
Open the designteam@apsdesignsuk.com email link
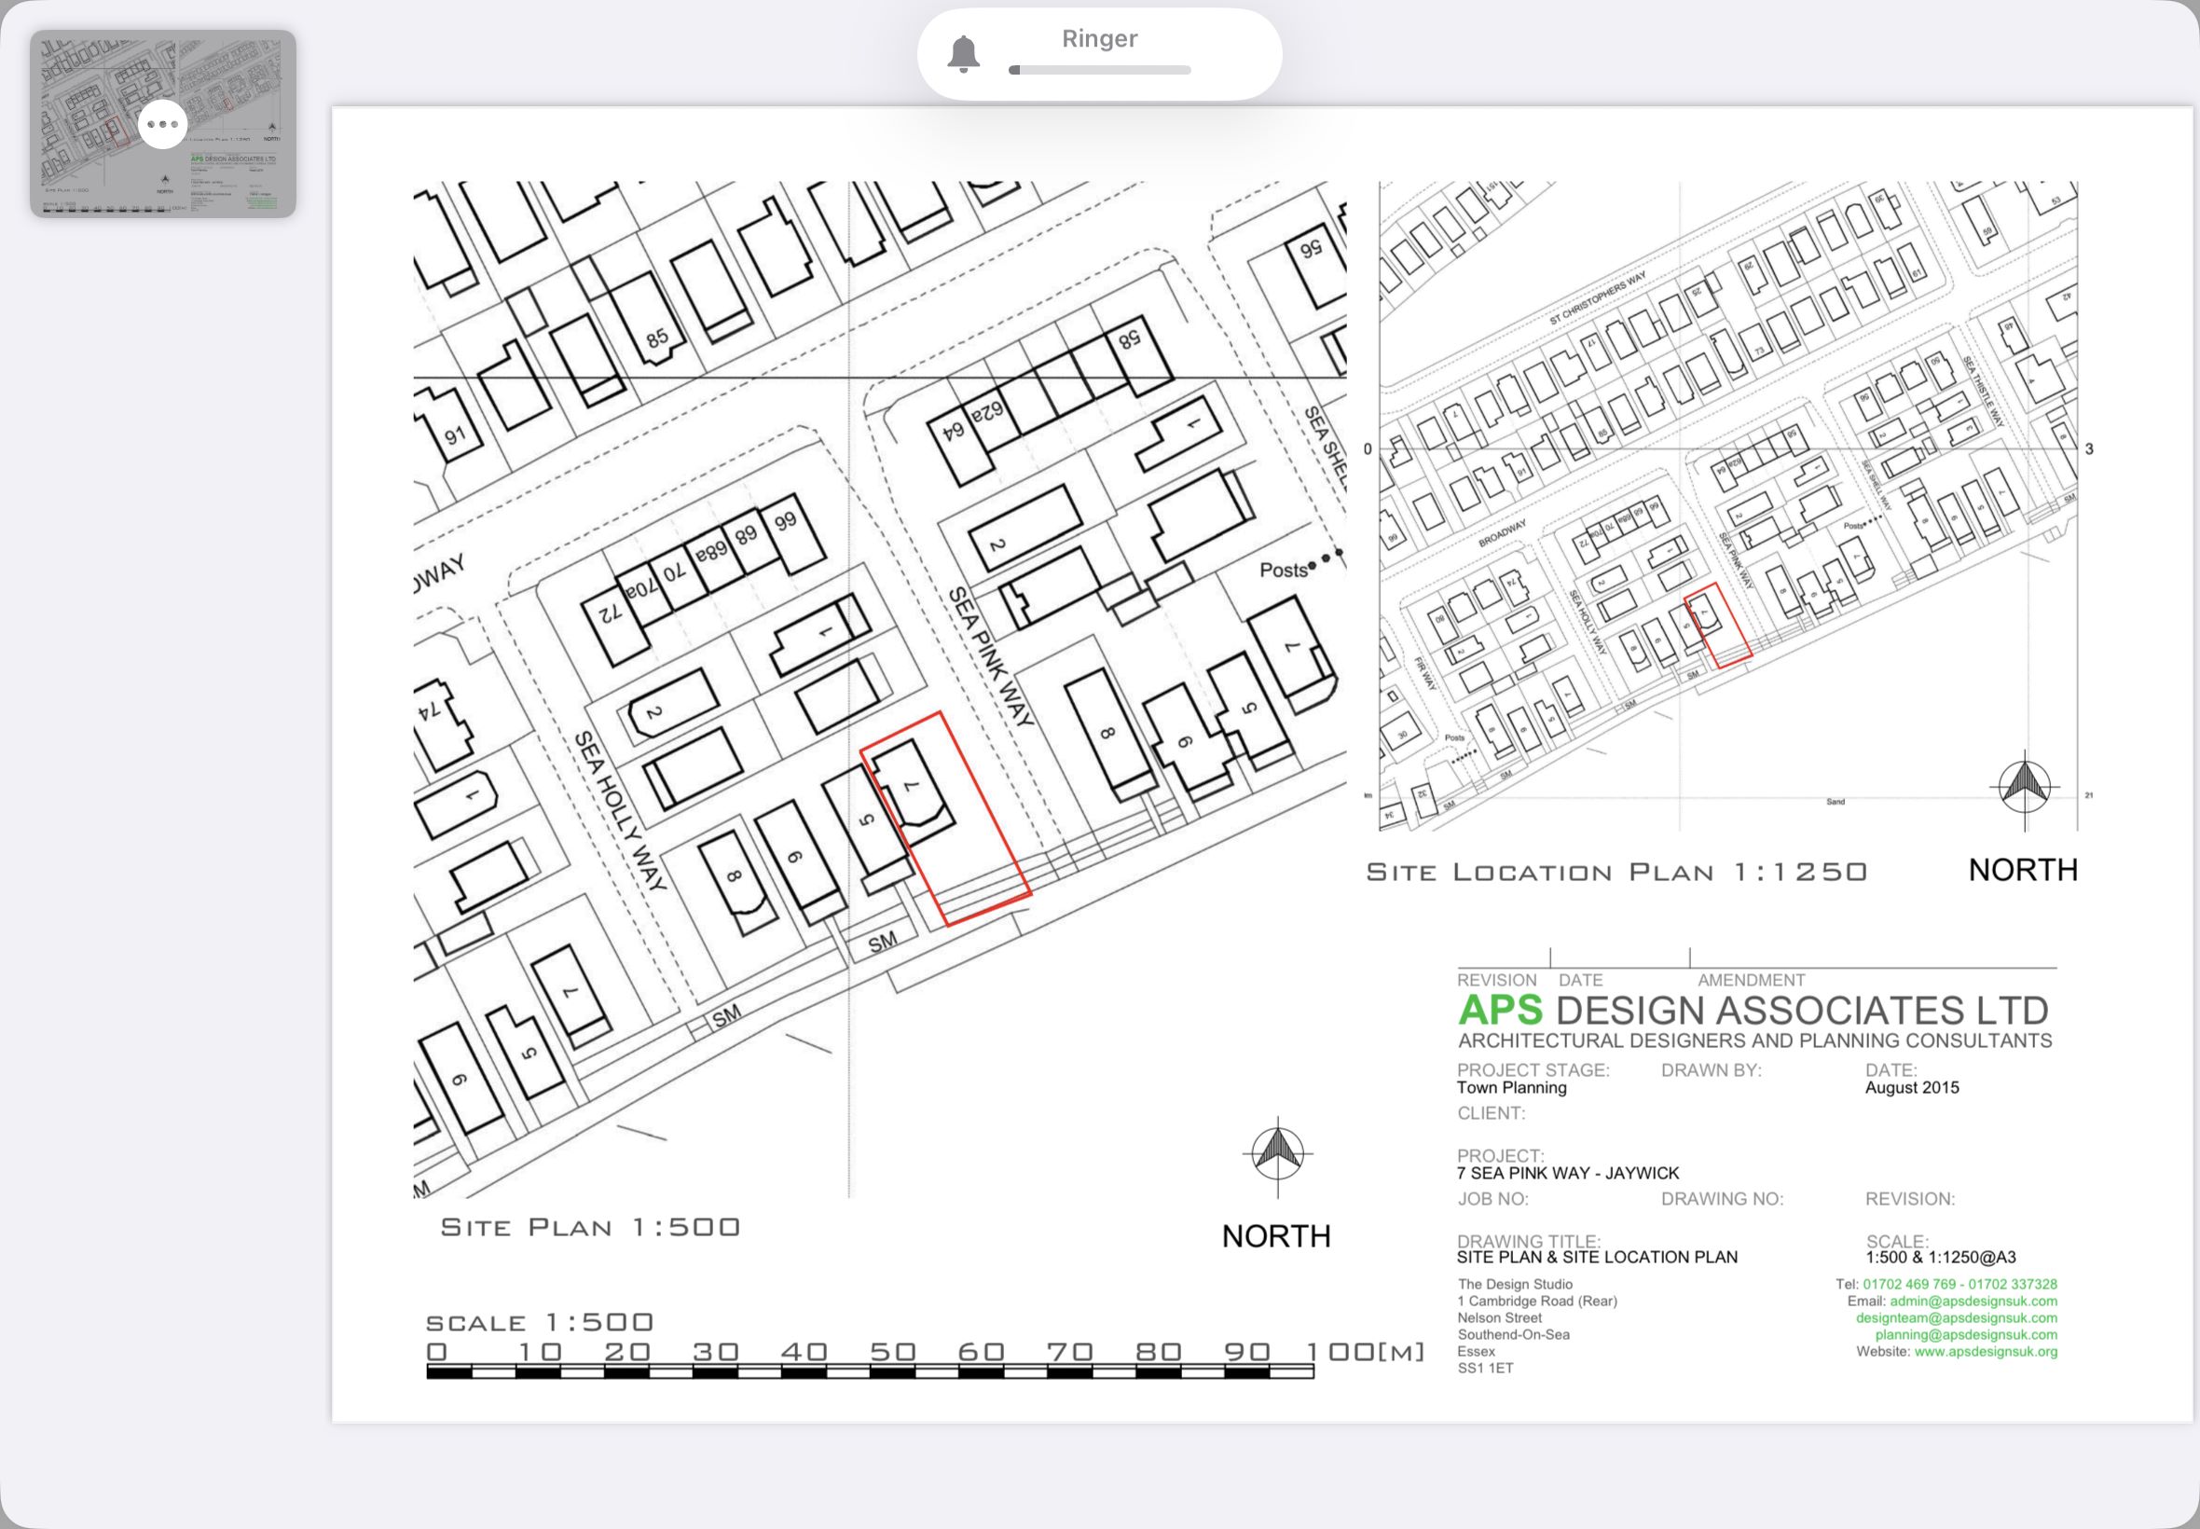click(1956, 1318)
